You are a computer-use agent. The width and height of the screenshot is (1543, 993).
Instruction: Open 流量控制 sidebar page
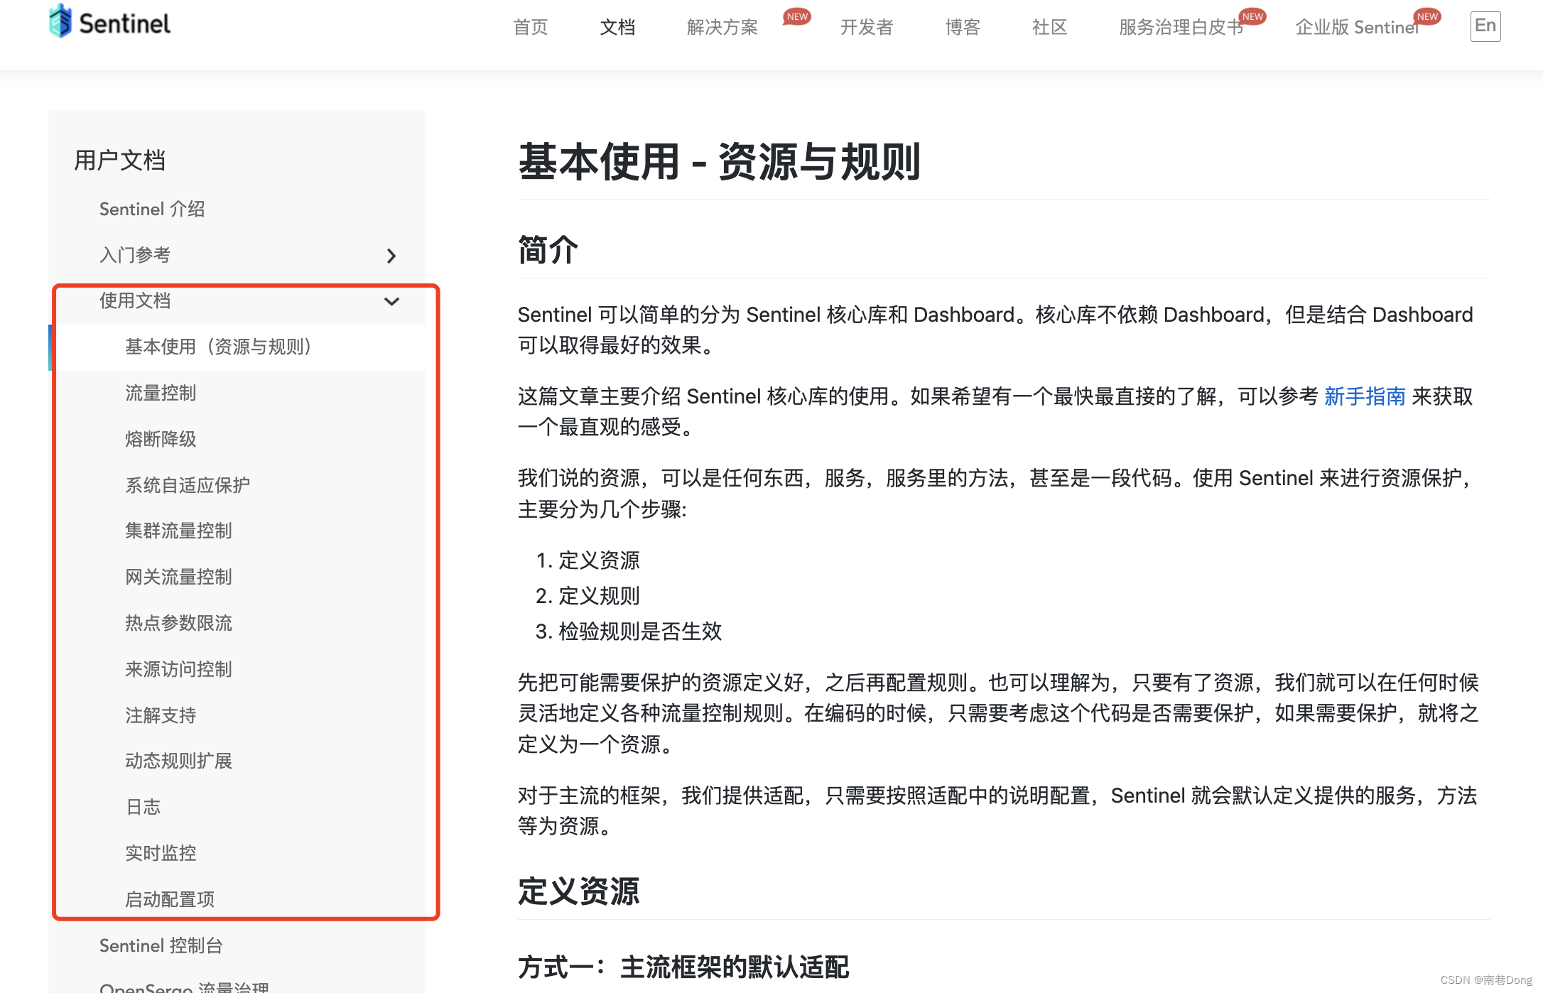click(x=161, y=393)
